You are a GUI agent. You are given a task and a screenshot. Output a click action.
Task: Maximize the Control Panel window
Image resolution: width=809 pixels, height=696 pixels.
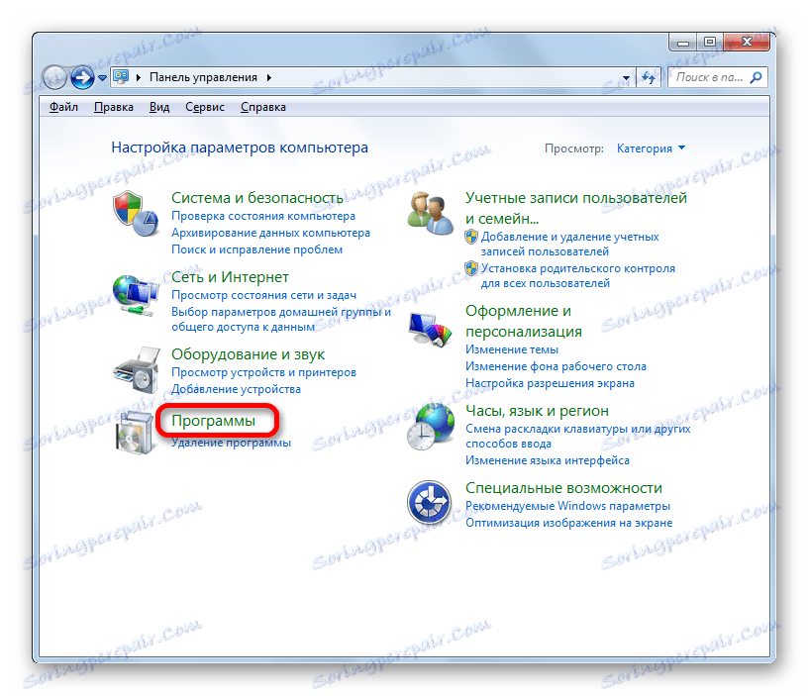point(710,43)
